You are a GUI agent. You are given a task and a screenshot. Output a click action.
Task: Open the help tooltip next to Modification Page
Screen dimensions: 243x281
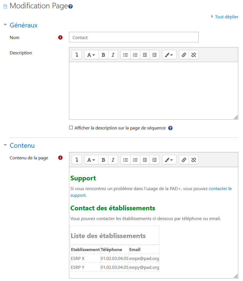[70, 6]
